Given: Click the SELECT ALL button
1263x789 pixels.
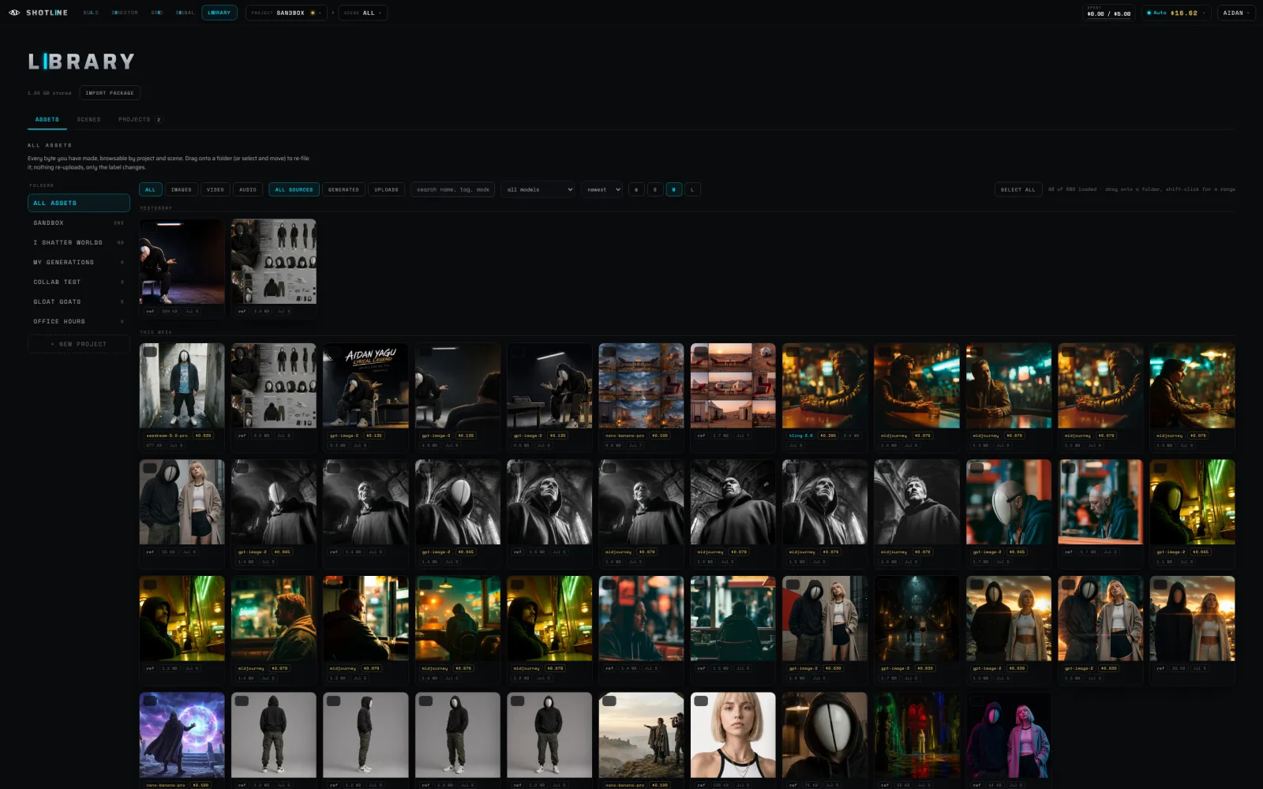Looking at the screenshot, I should (1018, 189).
